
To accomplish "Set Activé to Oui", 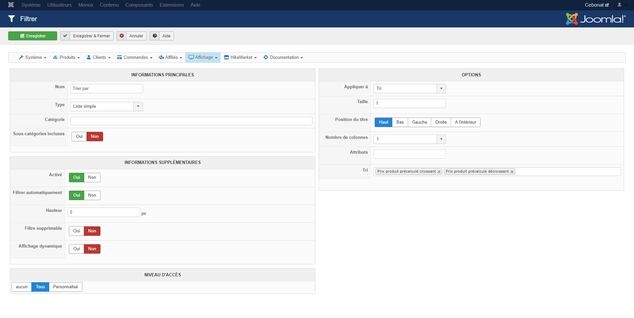I will (77, 178).
